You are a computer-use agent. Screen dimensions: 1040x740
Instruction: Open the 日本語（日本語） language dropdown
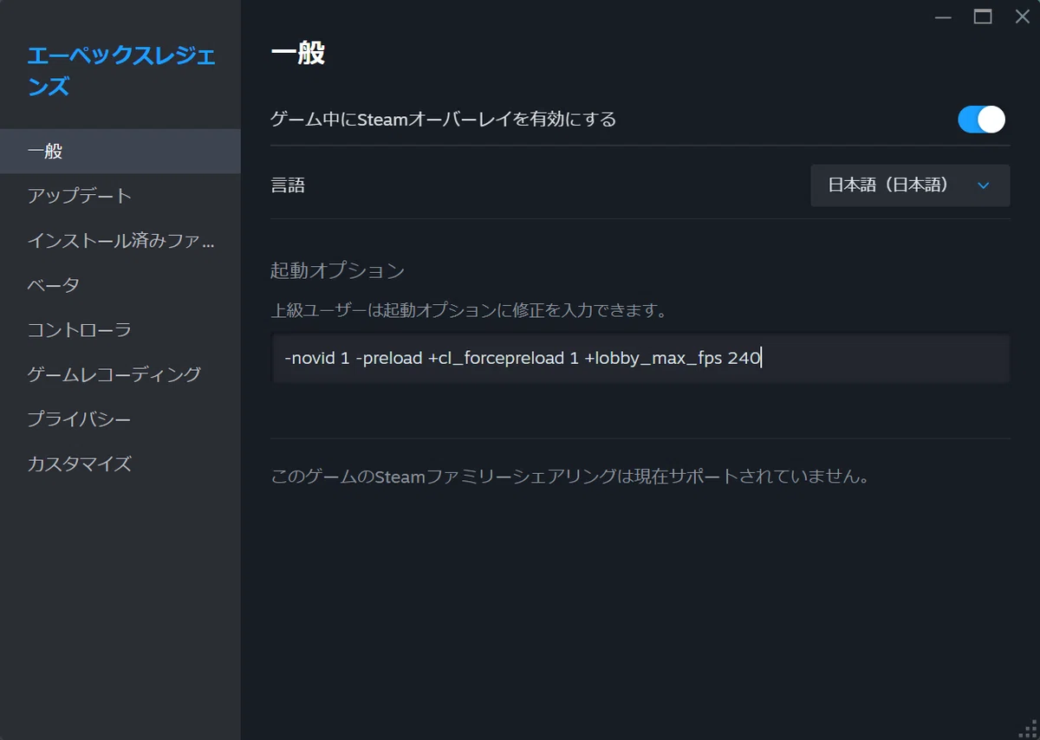910,185
